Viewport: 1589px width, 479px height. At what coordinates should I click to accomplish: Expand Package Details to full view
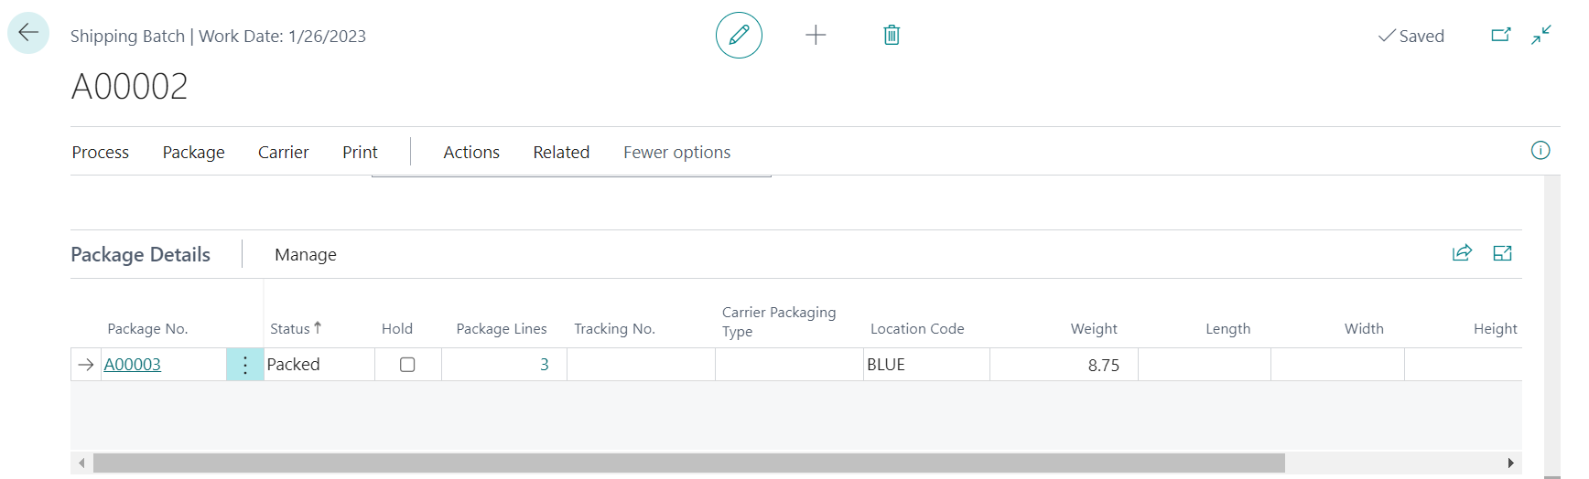tap(1502, 254)
